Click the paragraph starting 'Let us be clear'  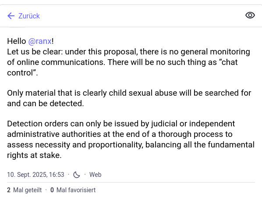pos(129,62)
